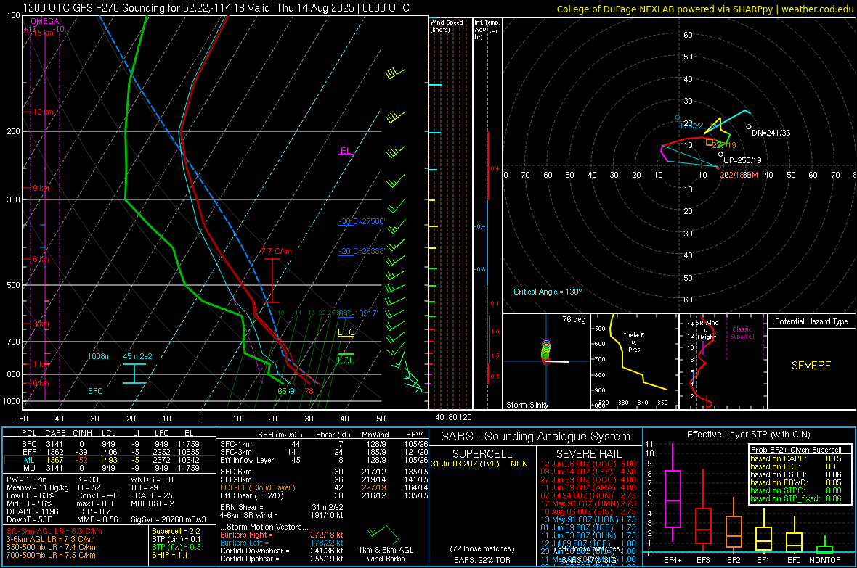Click the '76 deg' Storm Slinky value

point(574,319)
